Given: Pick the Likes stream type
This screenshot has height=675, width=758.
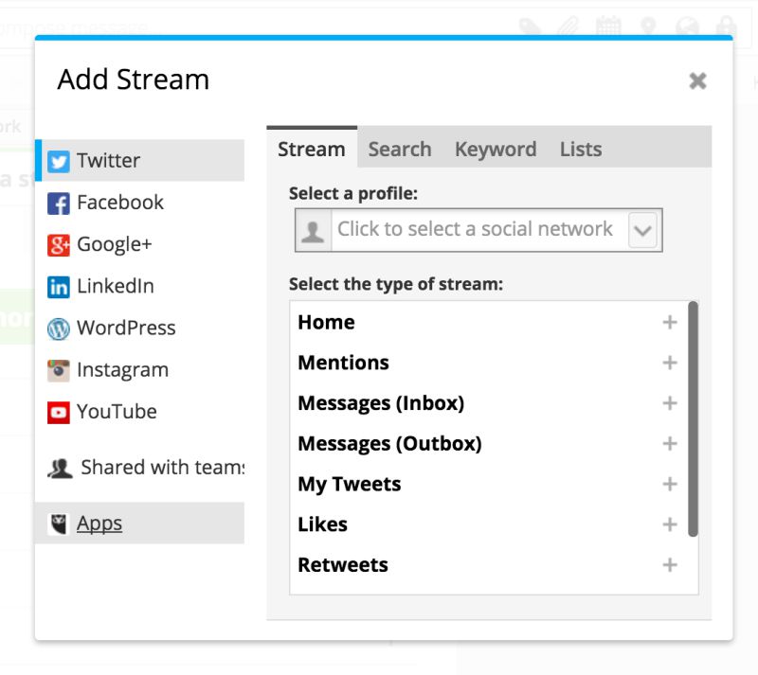Looking at the screenshot, I should (x=488, y=524).
